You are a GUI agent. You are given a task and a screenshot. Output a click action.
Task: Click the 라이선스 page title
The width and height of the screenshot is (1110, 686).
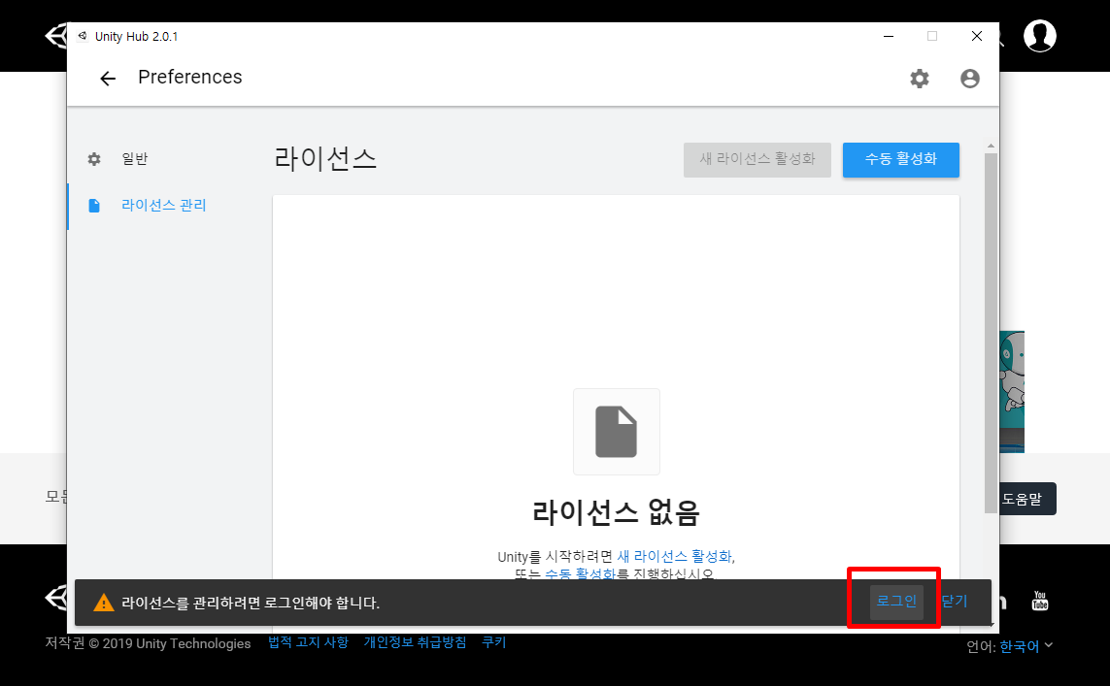[325, 158]
